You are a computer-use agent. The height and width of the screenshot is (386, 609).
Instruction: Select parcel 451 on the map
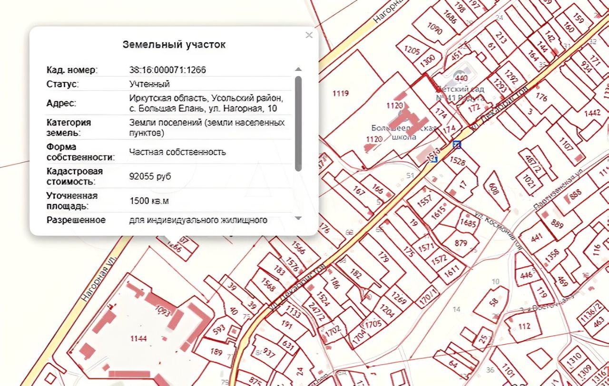point(456,56)
